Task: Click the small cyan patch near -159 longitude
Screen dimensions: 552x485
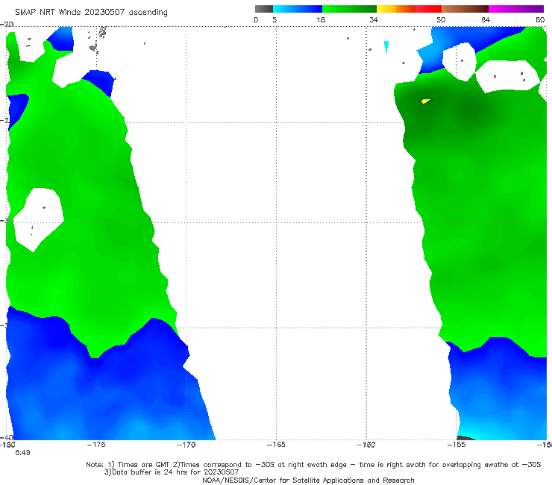Action: click(386, 47)
